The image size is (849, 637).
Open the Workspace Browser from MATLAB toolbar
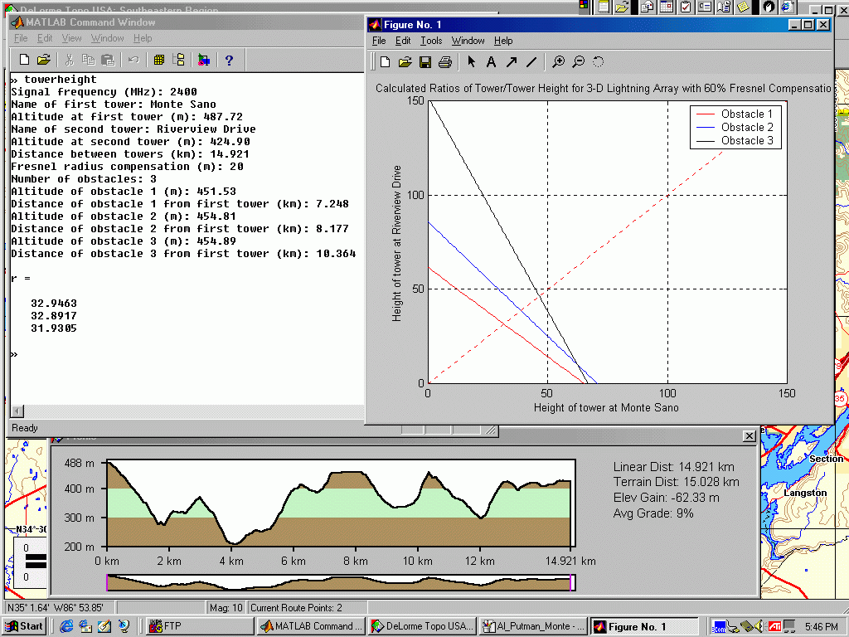point(159,60)
